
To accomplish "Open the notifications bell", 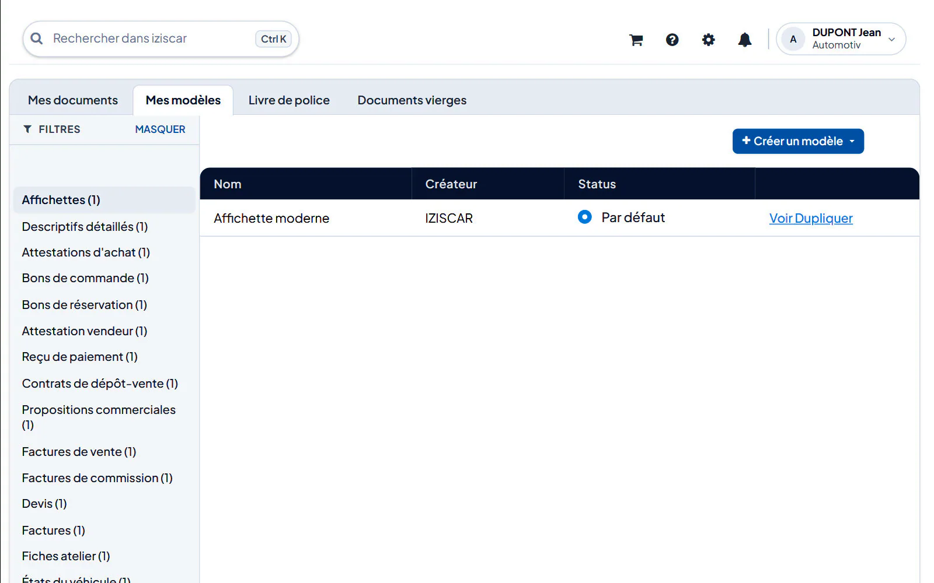I will pyautogui.click(x=745, y=40).
